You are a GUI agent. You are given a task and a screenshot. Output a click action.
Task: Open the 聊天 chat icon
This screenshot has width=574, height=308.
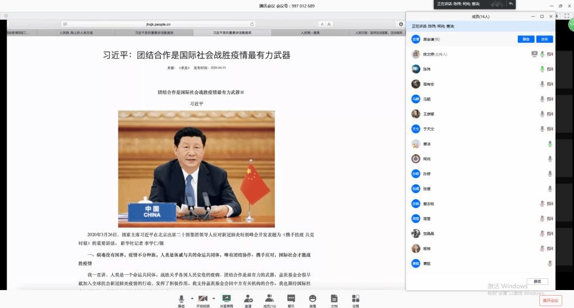click(x=291, y=298)
